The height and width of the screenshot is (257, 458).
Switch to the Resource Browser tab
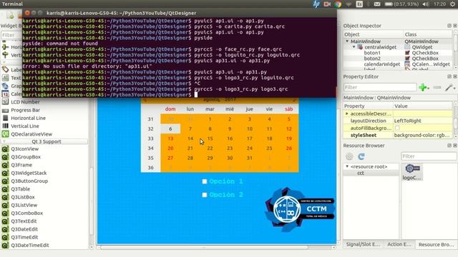tap(436, 244)
